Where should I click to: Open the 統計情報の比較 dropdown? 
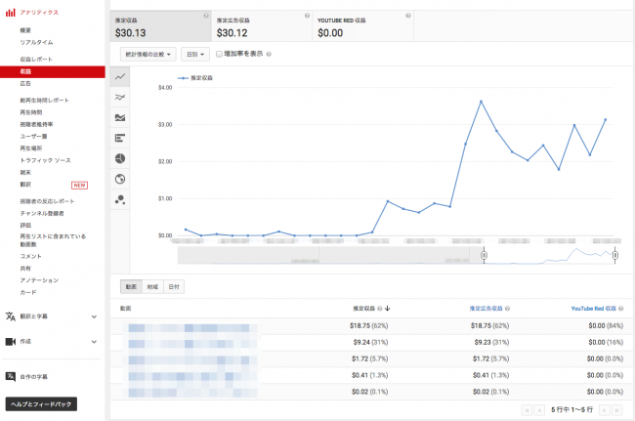tap(148, 55)
